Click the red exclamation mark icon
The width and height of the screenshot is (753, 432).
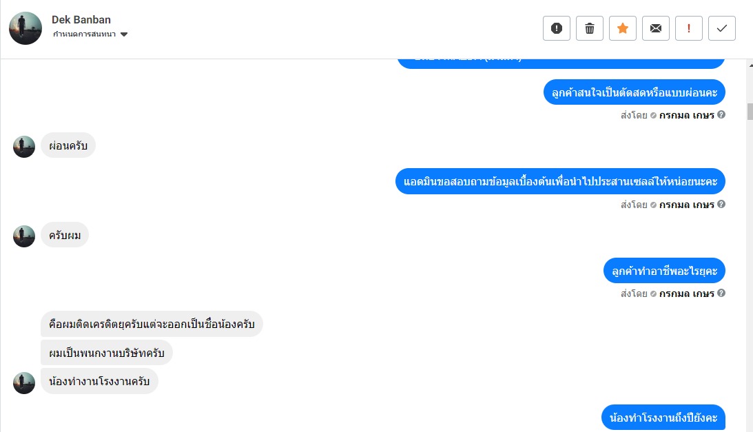click(x=689, y=28)
